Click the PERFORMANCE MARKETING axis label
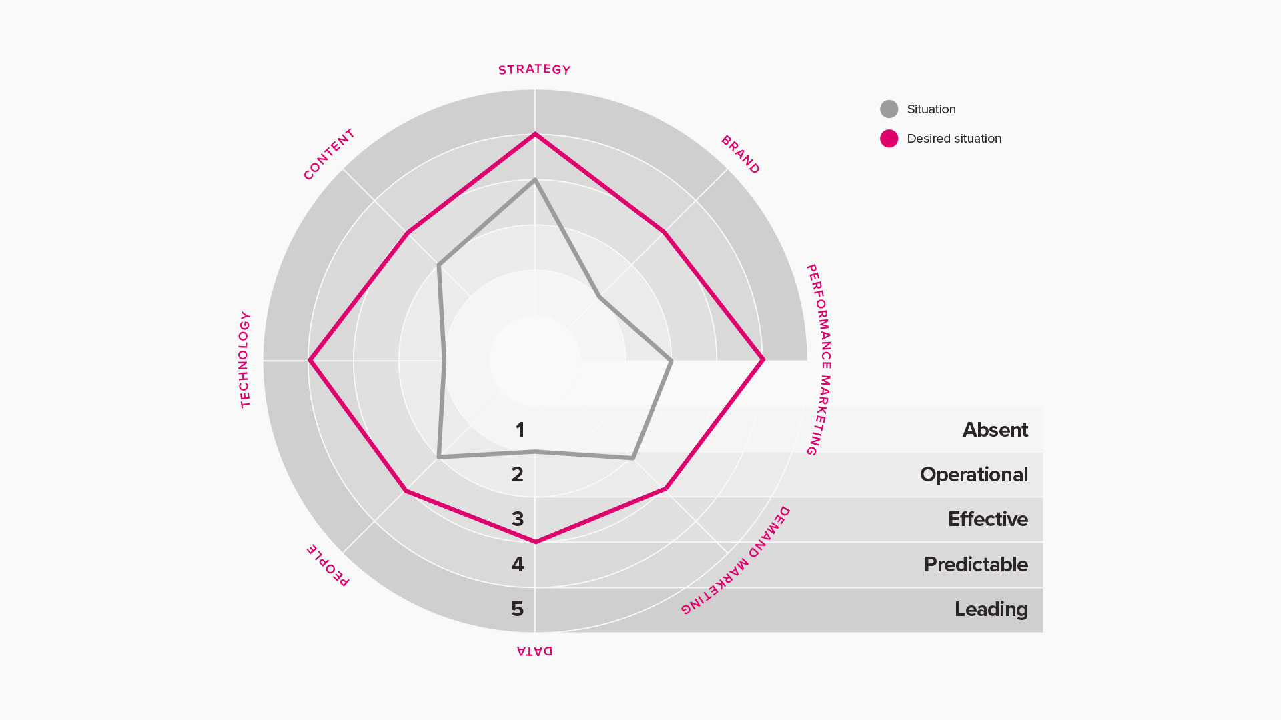Viewport: 1281px width, 720px height. coord(819,360)
